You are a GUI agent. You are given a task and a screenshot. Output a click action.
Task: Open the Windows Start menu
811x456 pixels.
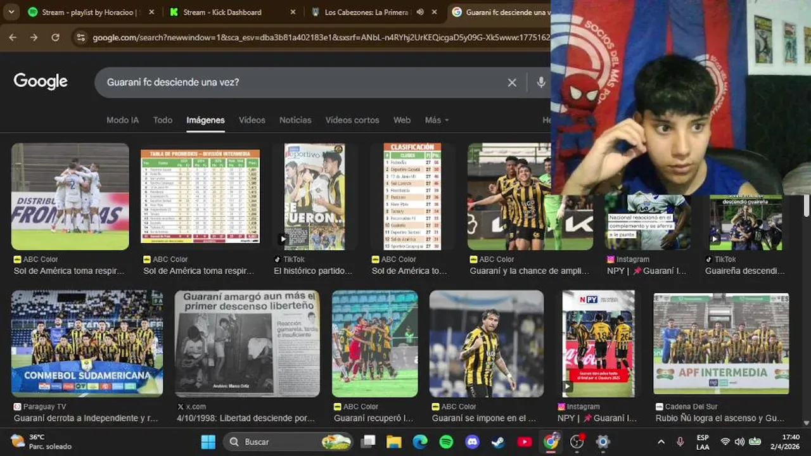[208, 442]
